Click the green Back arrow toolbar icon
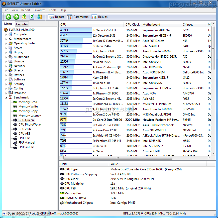Screen dimensions: 218x218 point(9,17)
